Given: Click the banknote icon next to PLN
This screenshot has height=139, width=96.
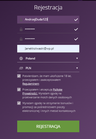Looking at the screenshot, I should pyautogui.click(x=21, y=68).
